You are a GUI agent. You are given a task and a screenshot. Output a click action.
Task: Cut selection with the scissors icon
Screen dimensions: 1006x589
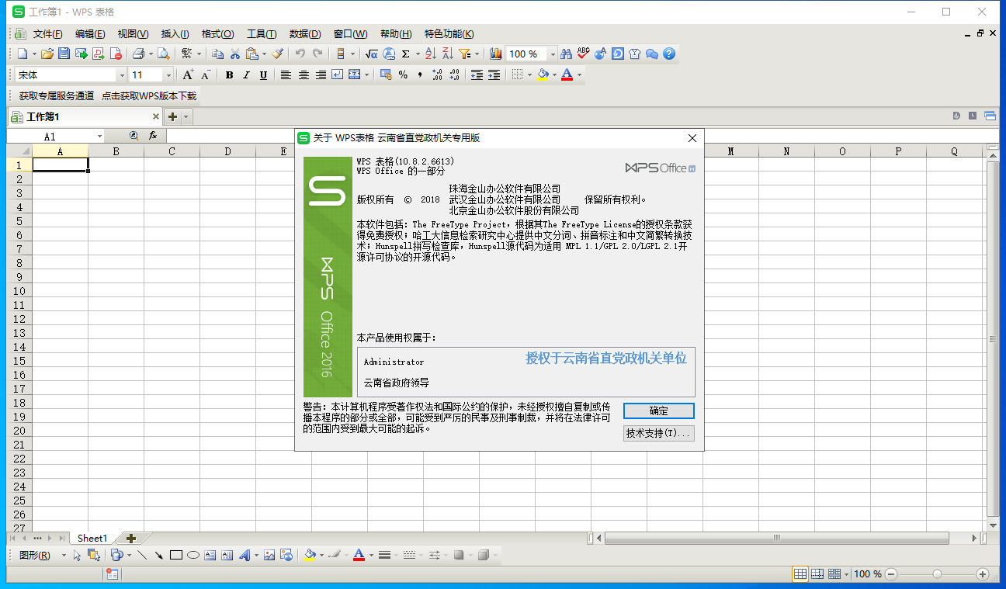tap(235, 54)
